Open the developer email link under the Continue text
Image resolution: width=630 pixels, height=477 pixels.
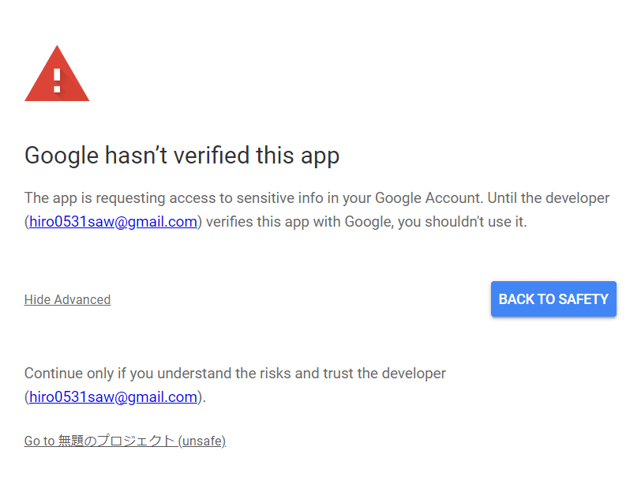[x=113, y=397]
